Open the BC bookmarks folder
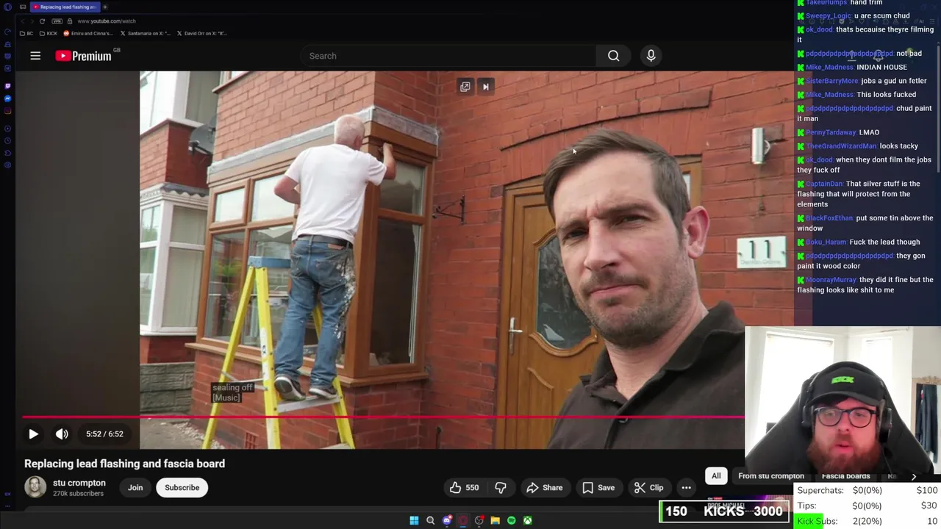Image resolution: width=941 pixels, height=529 pixels. 26,33
